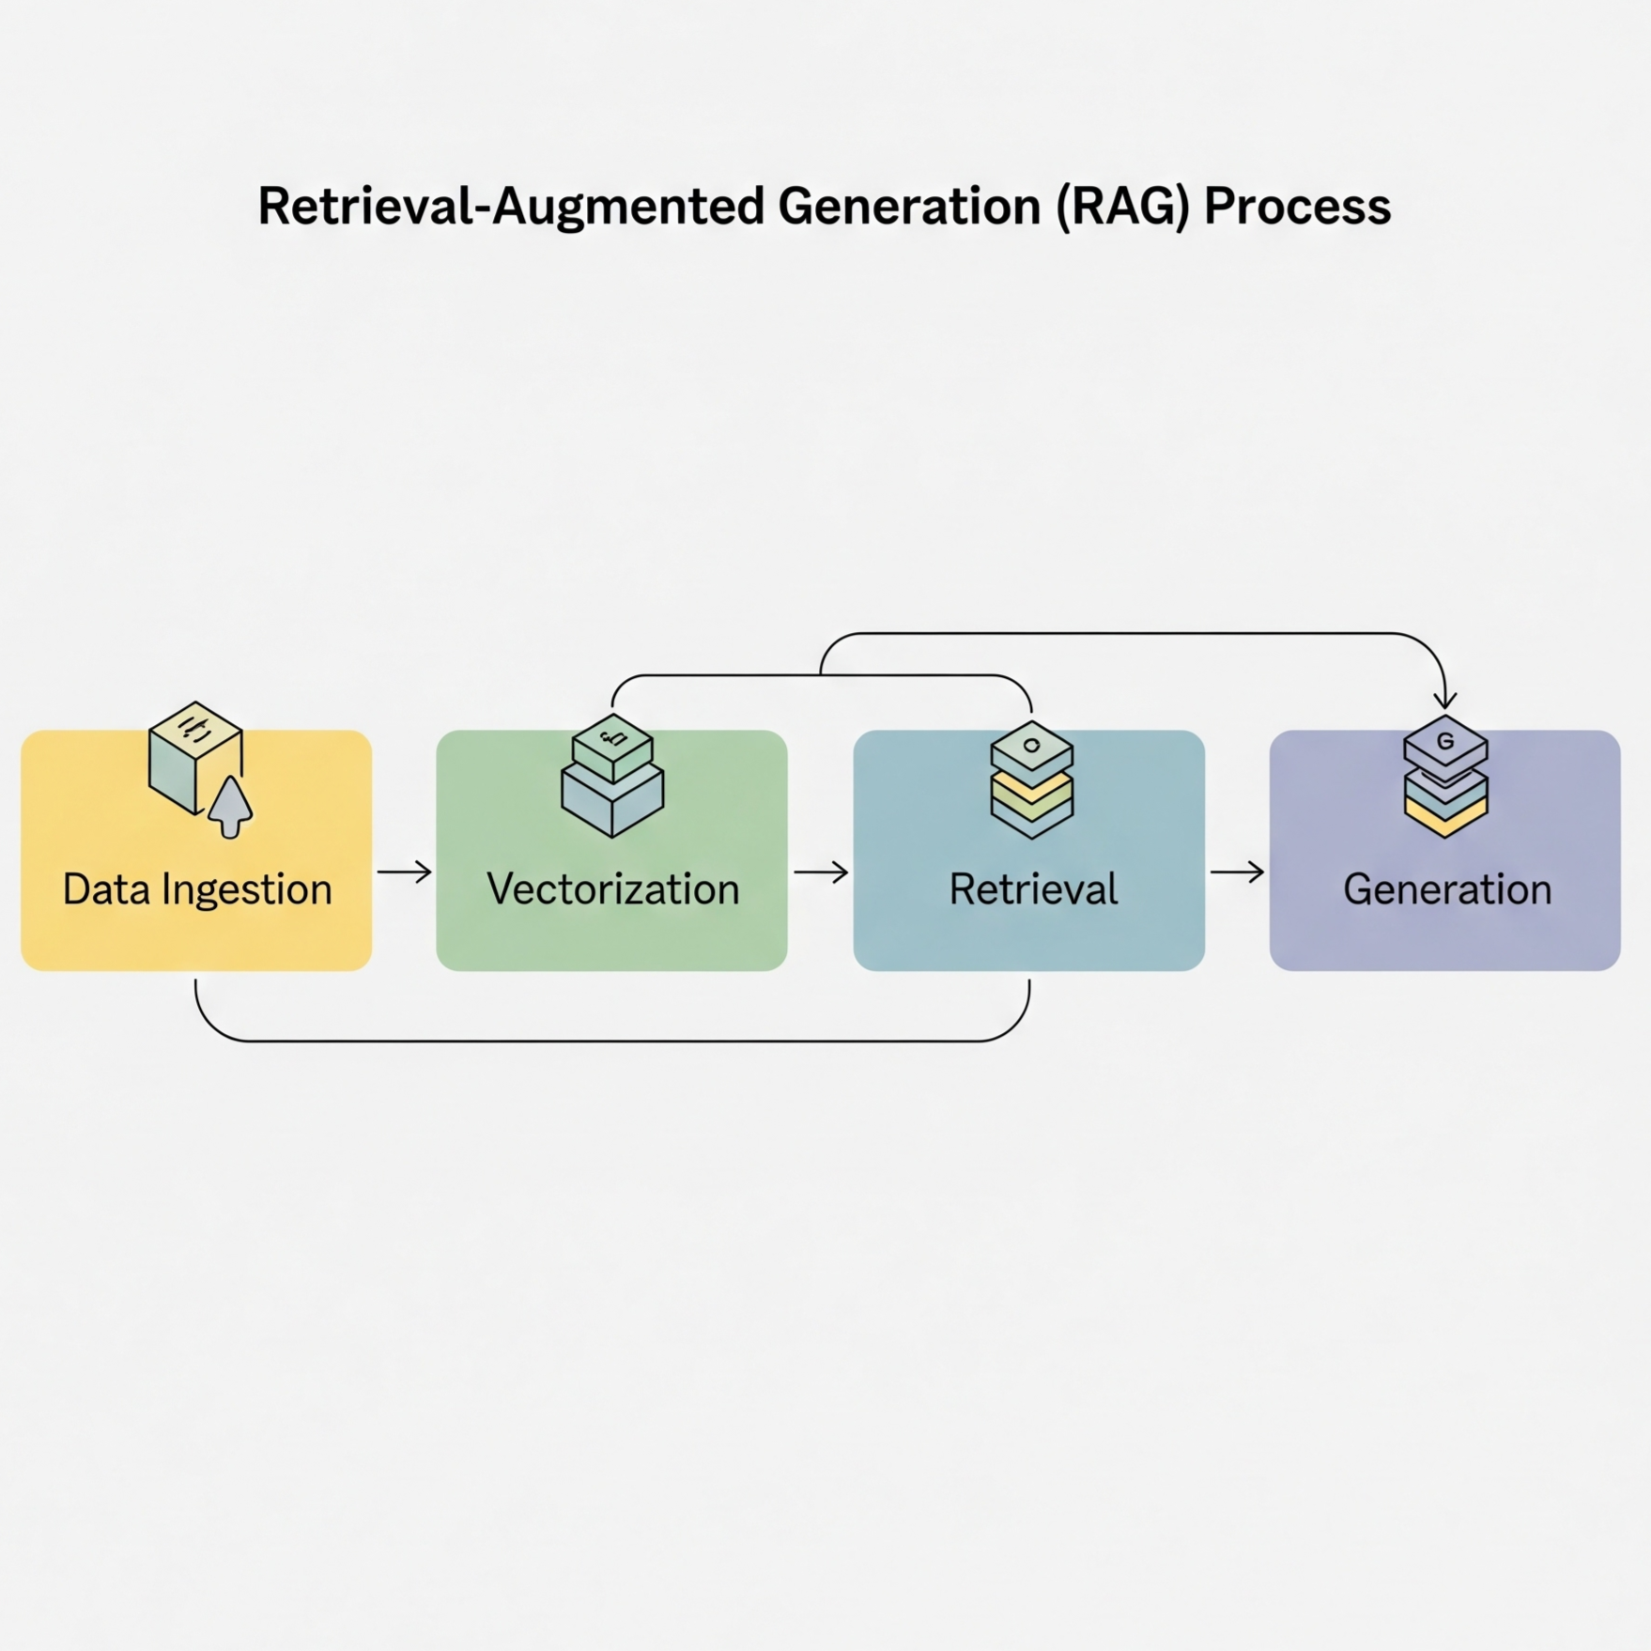Select the topmost curved connector line to Generation
The width and height of the screenshot is (1651, 1651).
tap(1127, 634)
